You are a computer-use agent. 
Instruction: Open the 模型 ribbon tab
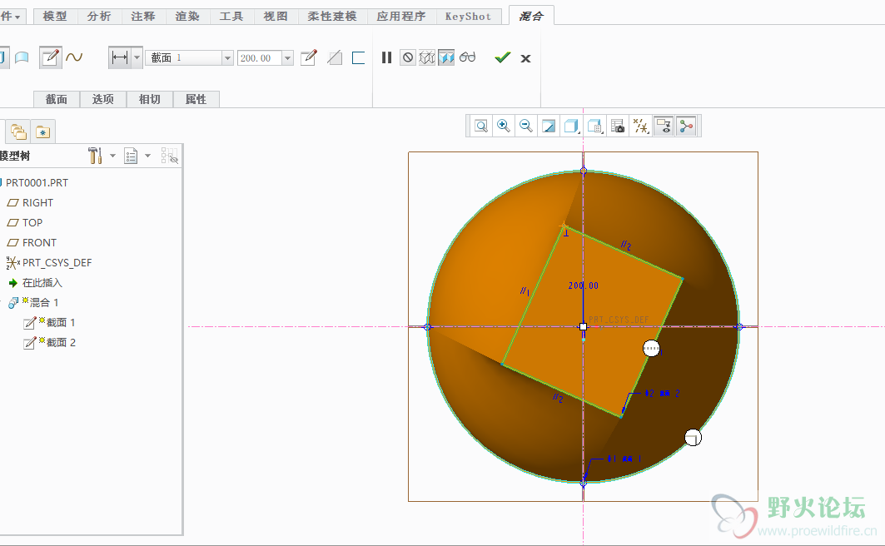(55, 17)
